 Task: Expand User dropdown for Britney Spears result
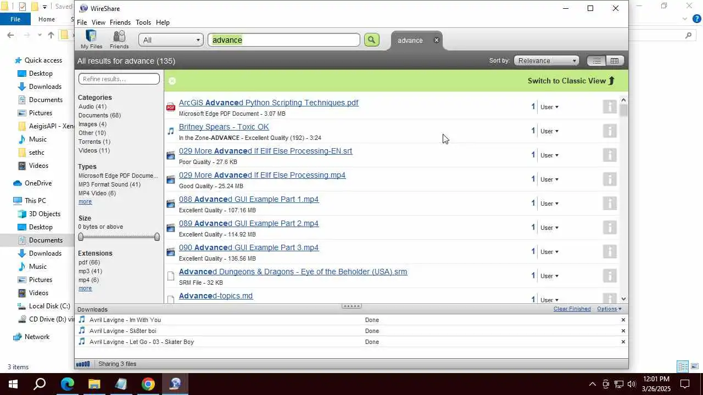tap(549, 131)
